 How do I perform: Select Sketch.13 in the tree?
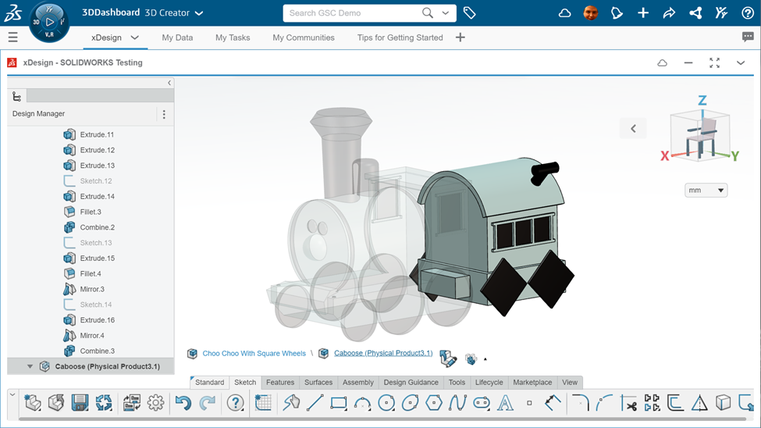(95, 242)
